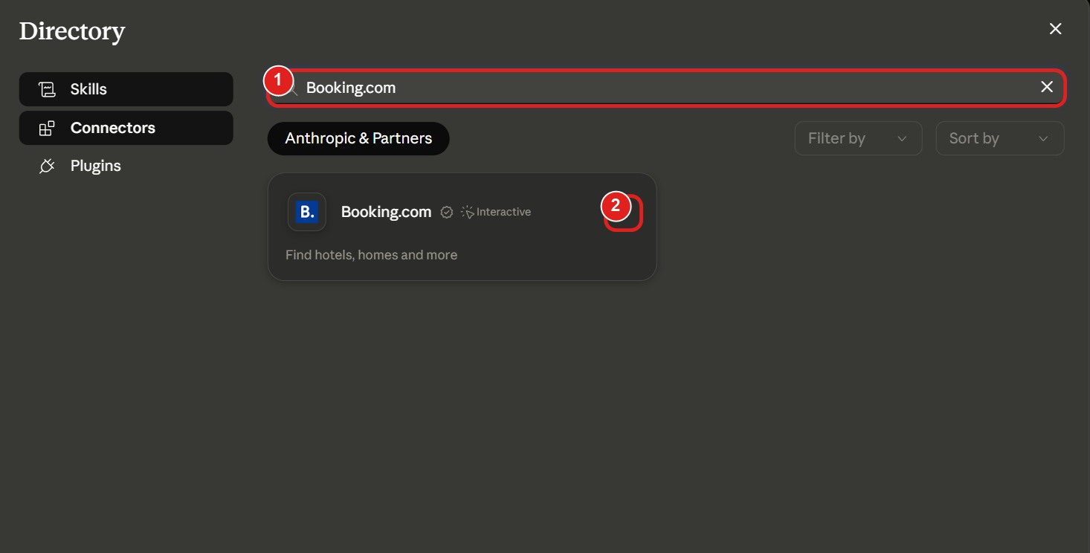The height and width of the screenshot is (553, 1090).
Task: Switch to the Skills tab label
Action: [x=88, y=89]
